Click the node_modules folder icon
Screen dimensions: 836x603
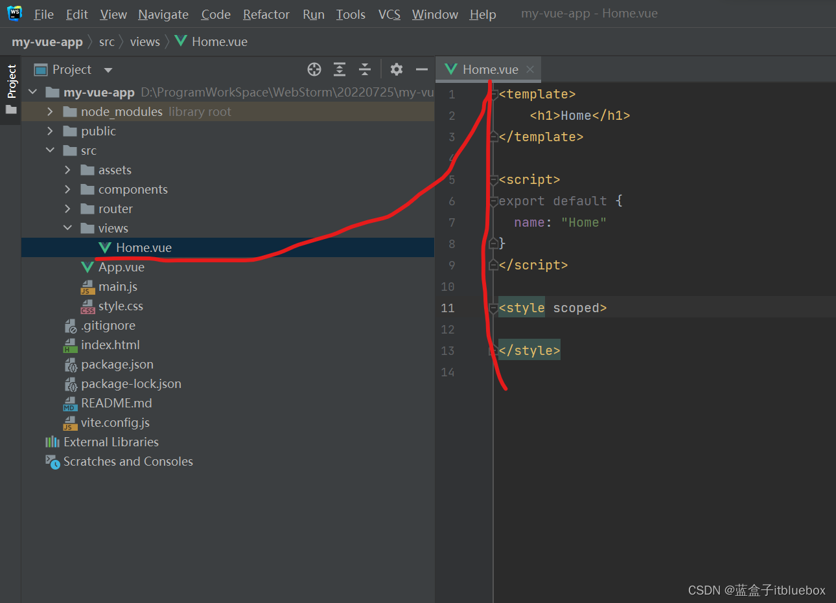click(70, 112)
